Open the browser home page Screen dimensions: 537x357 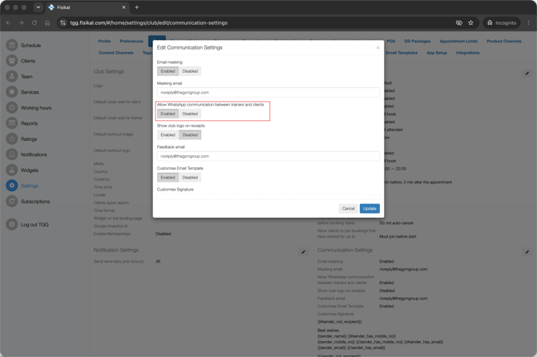click(47, 22)
